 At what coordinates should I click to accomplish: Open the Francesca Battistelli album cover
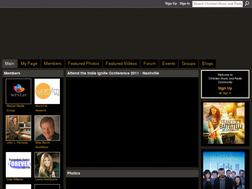(224, 123)
